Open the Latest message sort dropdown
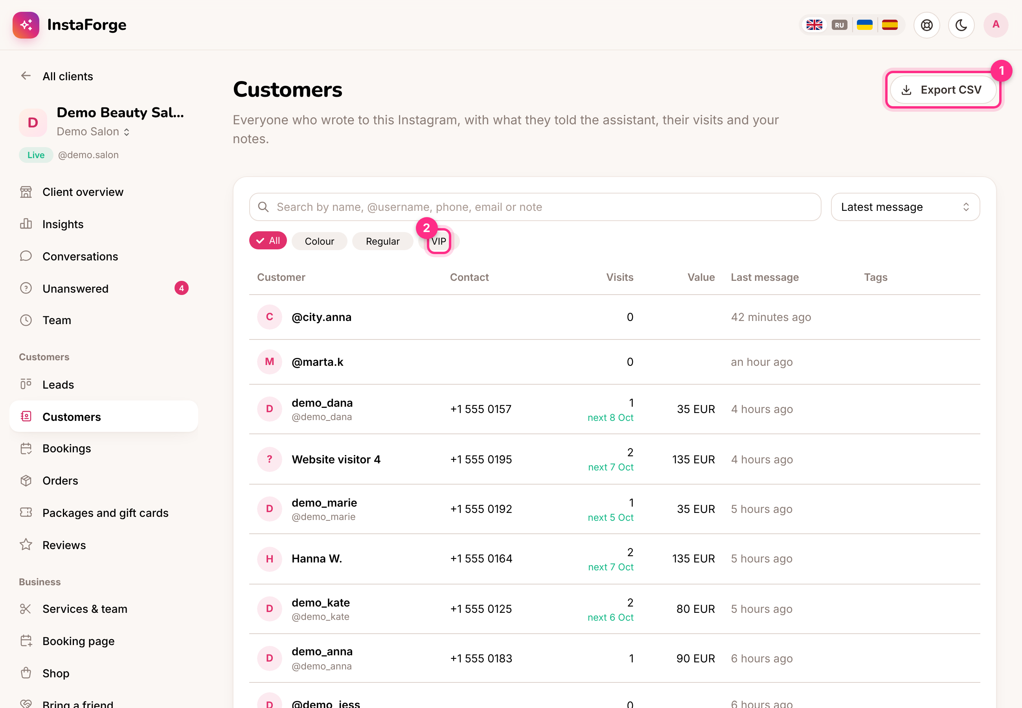This screenshot has height=708, width=1022. click(905, 207)
